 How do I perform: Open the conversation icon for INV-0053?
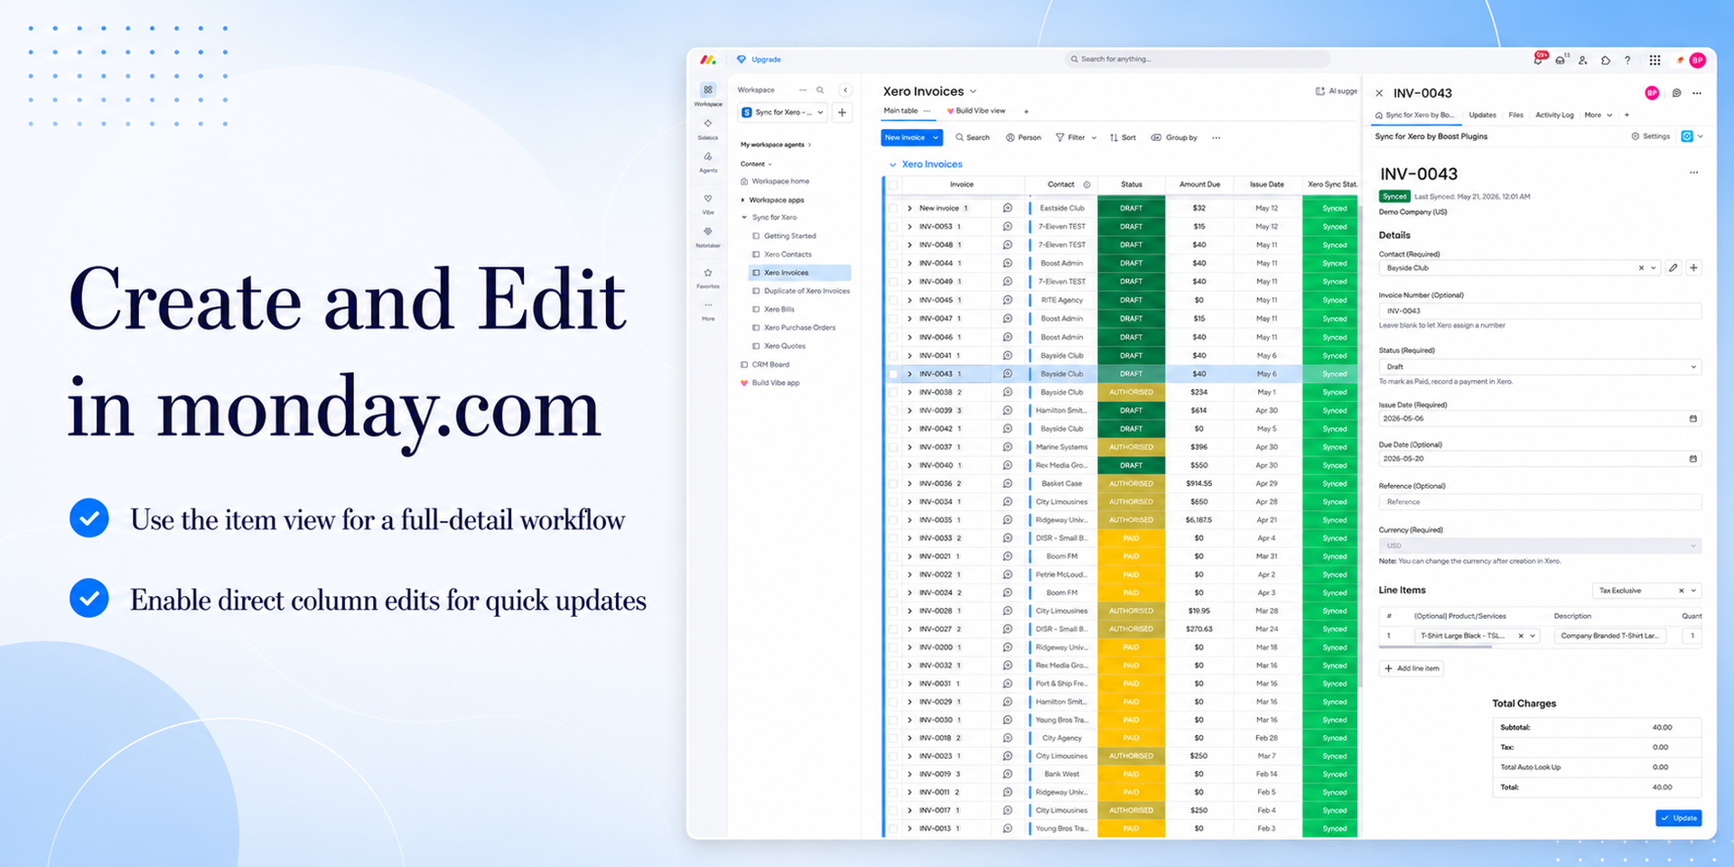[x=1008, y=227]
